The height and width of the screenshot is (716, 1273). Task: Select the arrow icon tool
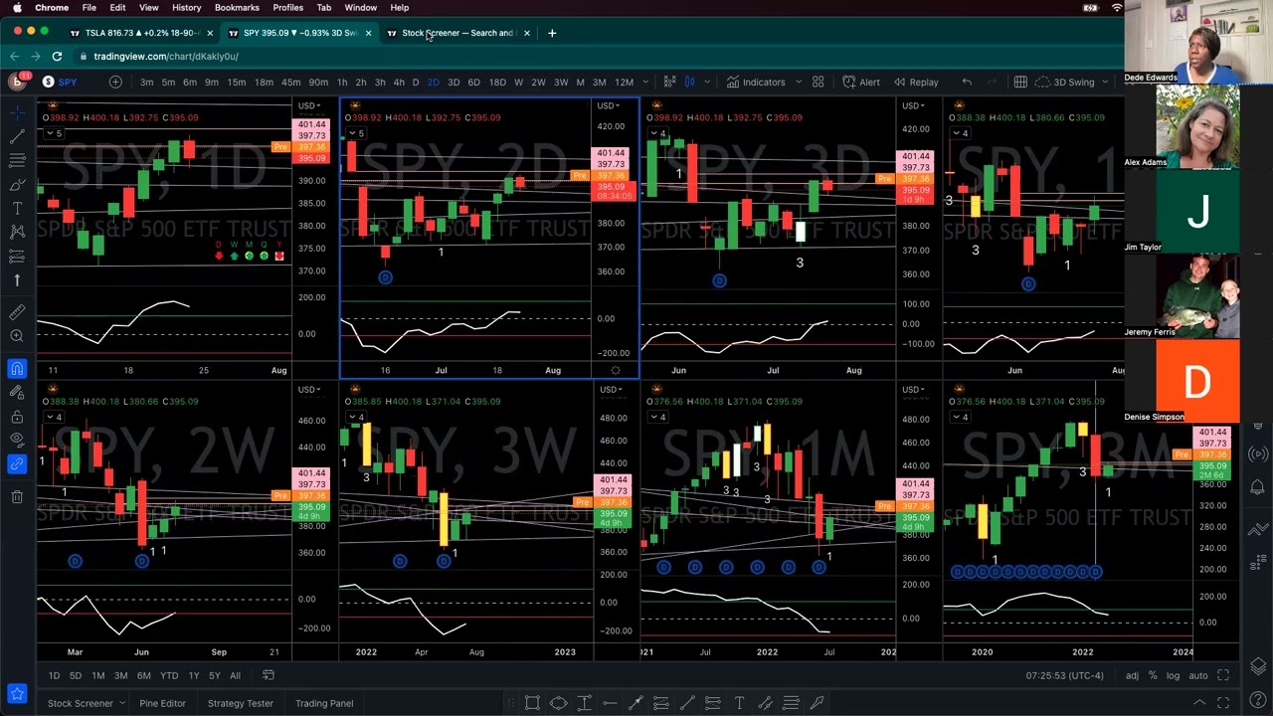coord(17,280)
